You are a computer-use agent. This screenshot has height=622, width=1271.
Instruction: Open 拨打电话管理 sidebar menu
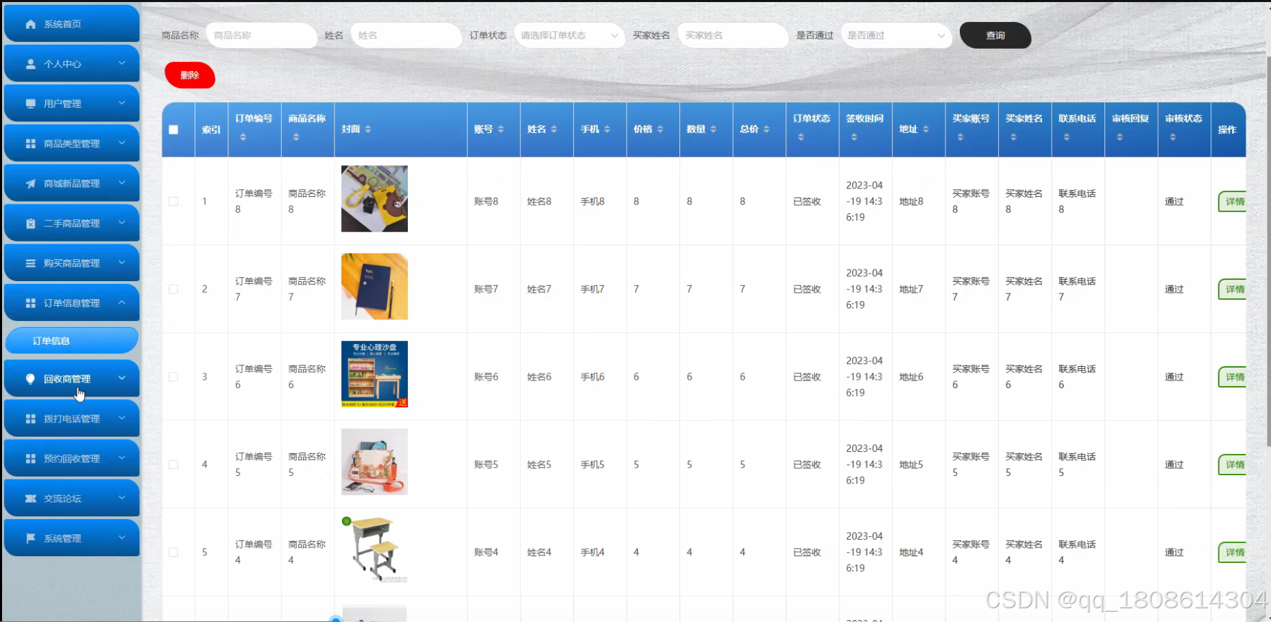pos(72,418)
